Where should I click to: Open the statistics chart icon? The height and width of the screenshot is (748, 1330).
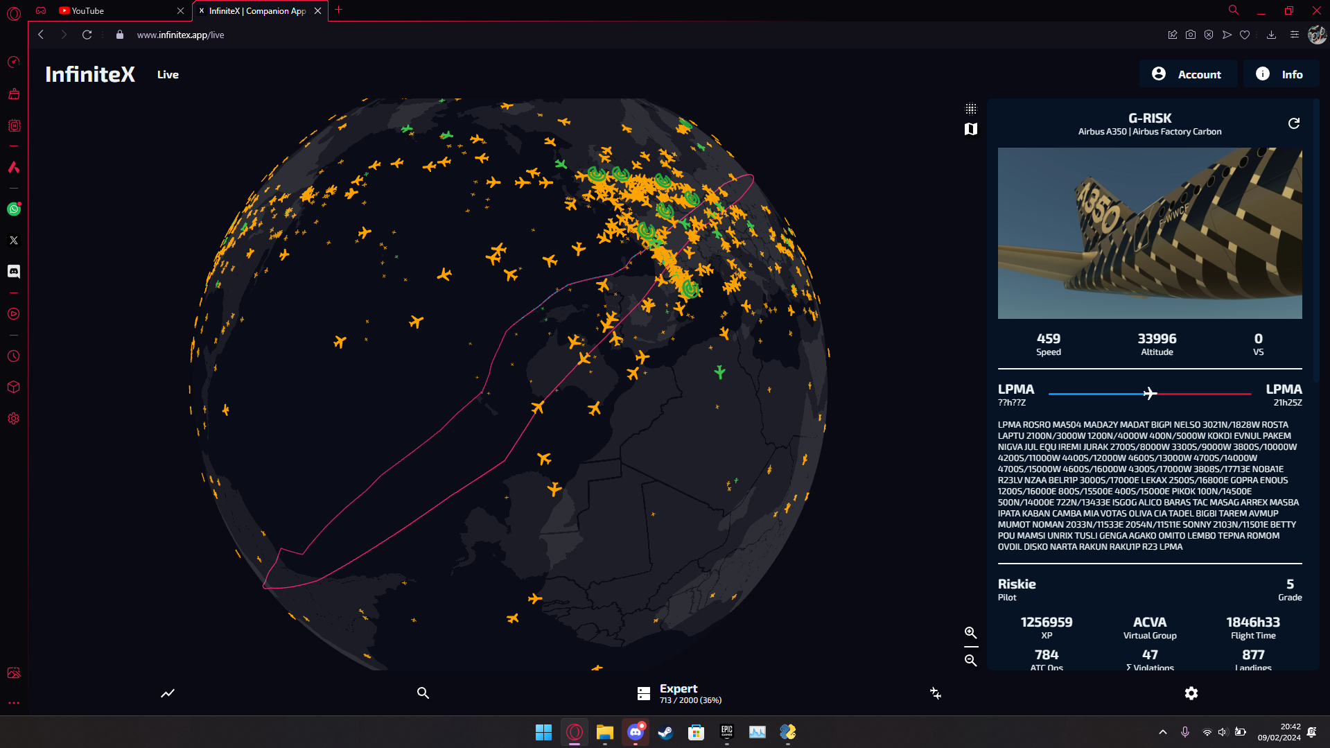click(168, 693)
